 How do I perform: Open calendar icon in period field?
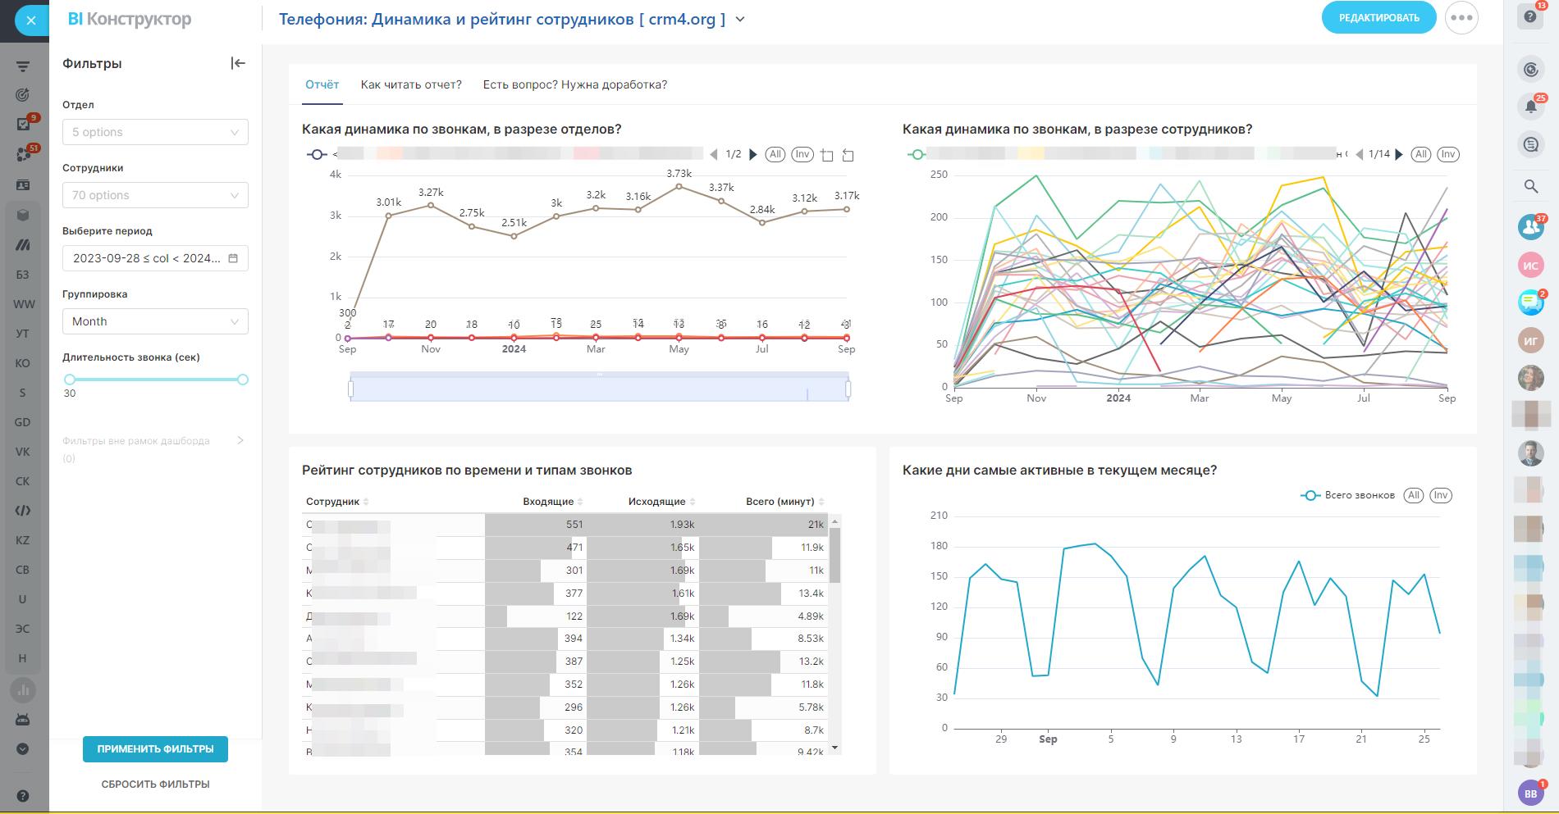click(x=233, y=258)
